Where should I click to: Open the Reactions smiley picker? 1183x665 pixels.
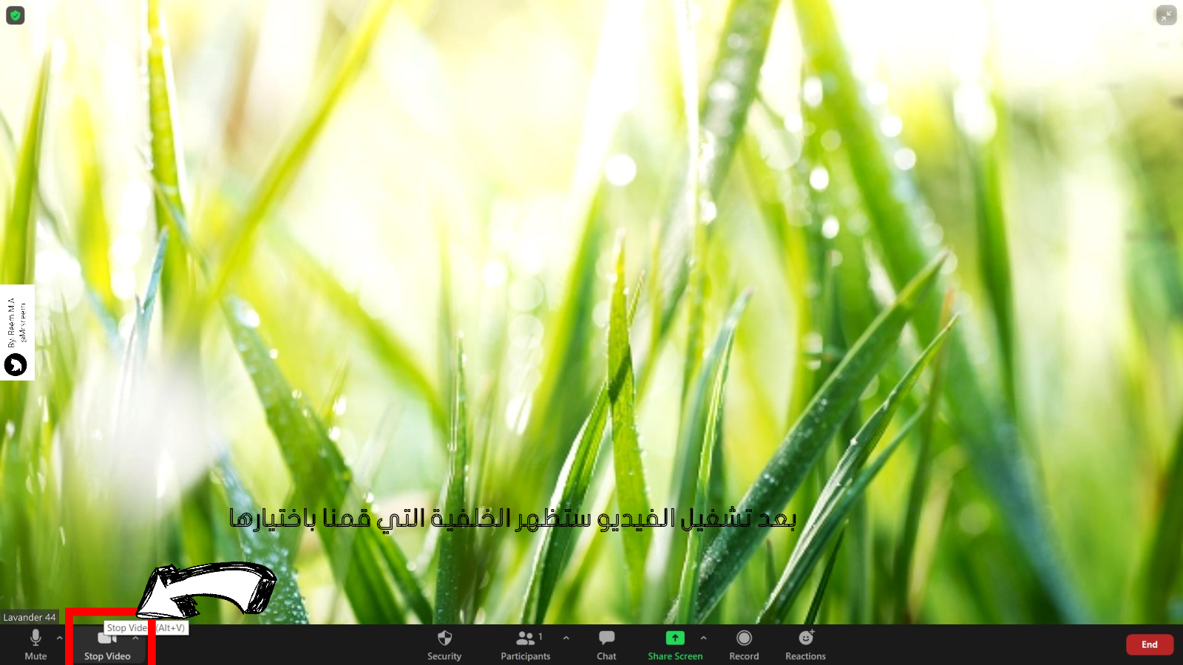tap(805, 644)
